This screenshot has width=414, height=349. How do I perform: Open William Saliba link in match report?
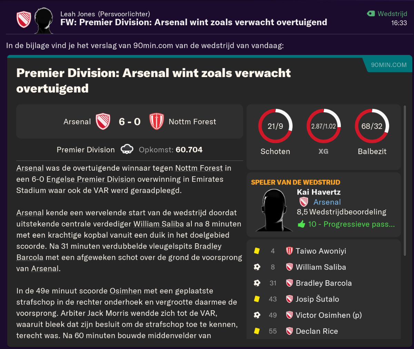point(159,224)
